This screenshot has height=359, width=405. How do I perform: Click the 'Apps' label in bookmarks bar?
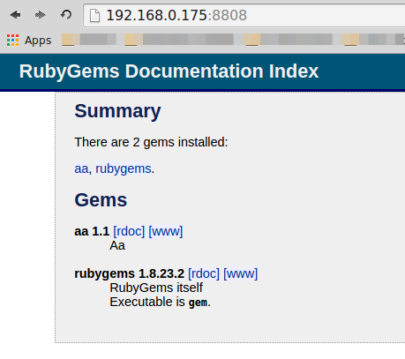[38, 41]
